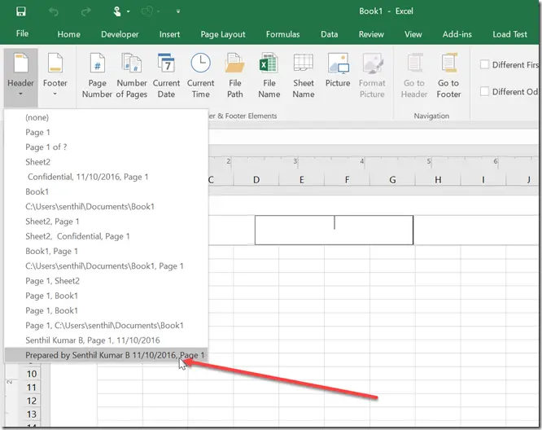Select 'Page 1 of ?' header preset
Viewport: 542px width, 430px height.
pyautogui.click(x=106, y=147)
